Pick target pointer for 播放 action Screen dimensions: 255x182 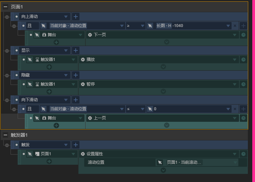pyautogui.click(x=30, y=60)
